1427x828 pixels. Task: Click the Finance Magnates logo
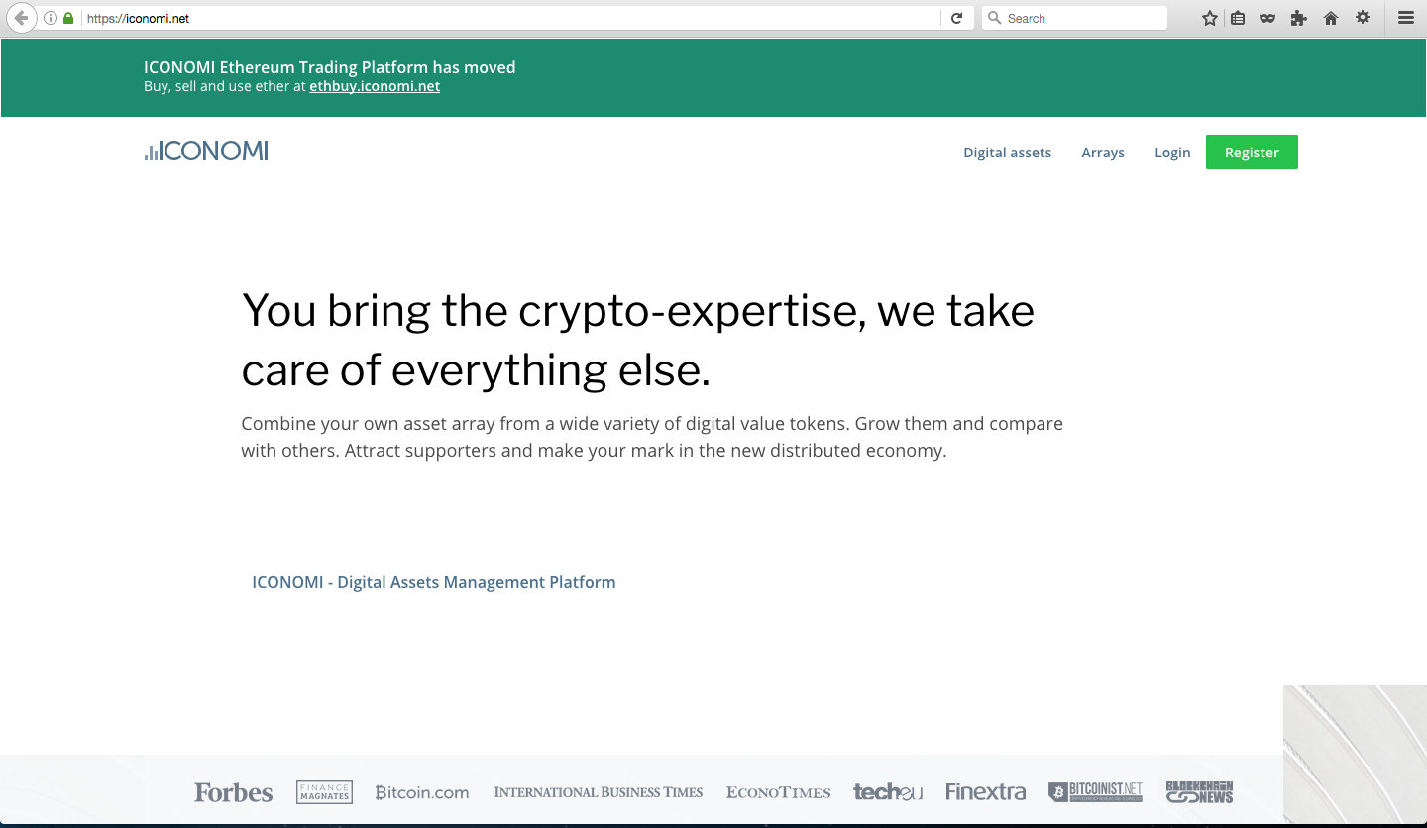coord(324,792)
